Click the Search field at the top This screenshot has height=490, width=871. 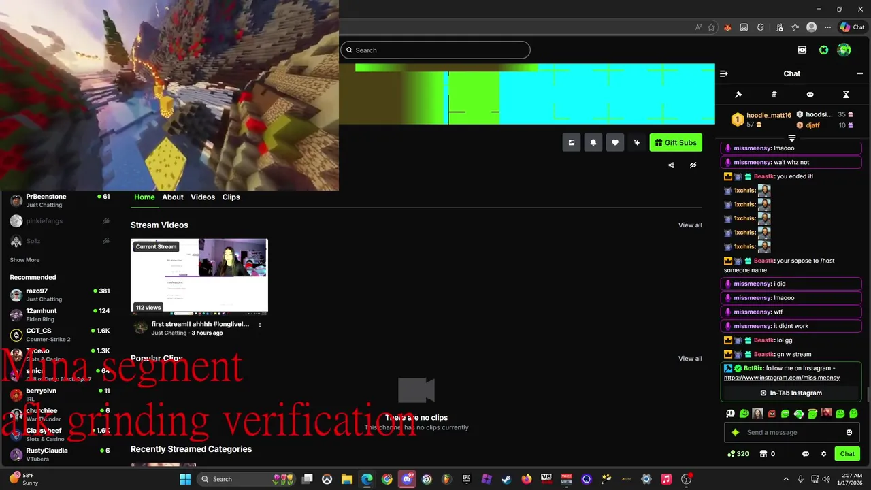tap(435, 50)
